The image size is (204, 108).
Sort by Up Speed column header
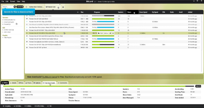[x=155, y=12]
